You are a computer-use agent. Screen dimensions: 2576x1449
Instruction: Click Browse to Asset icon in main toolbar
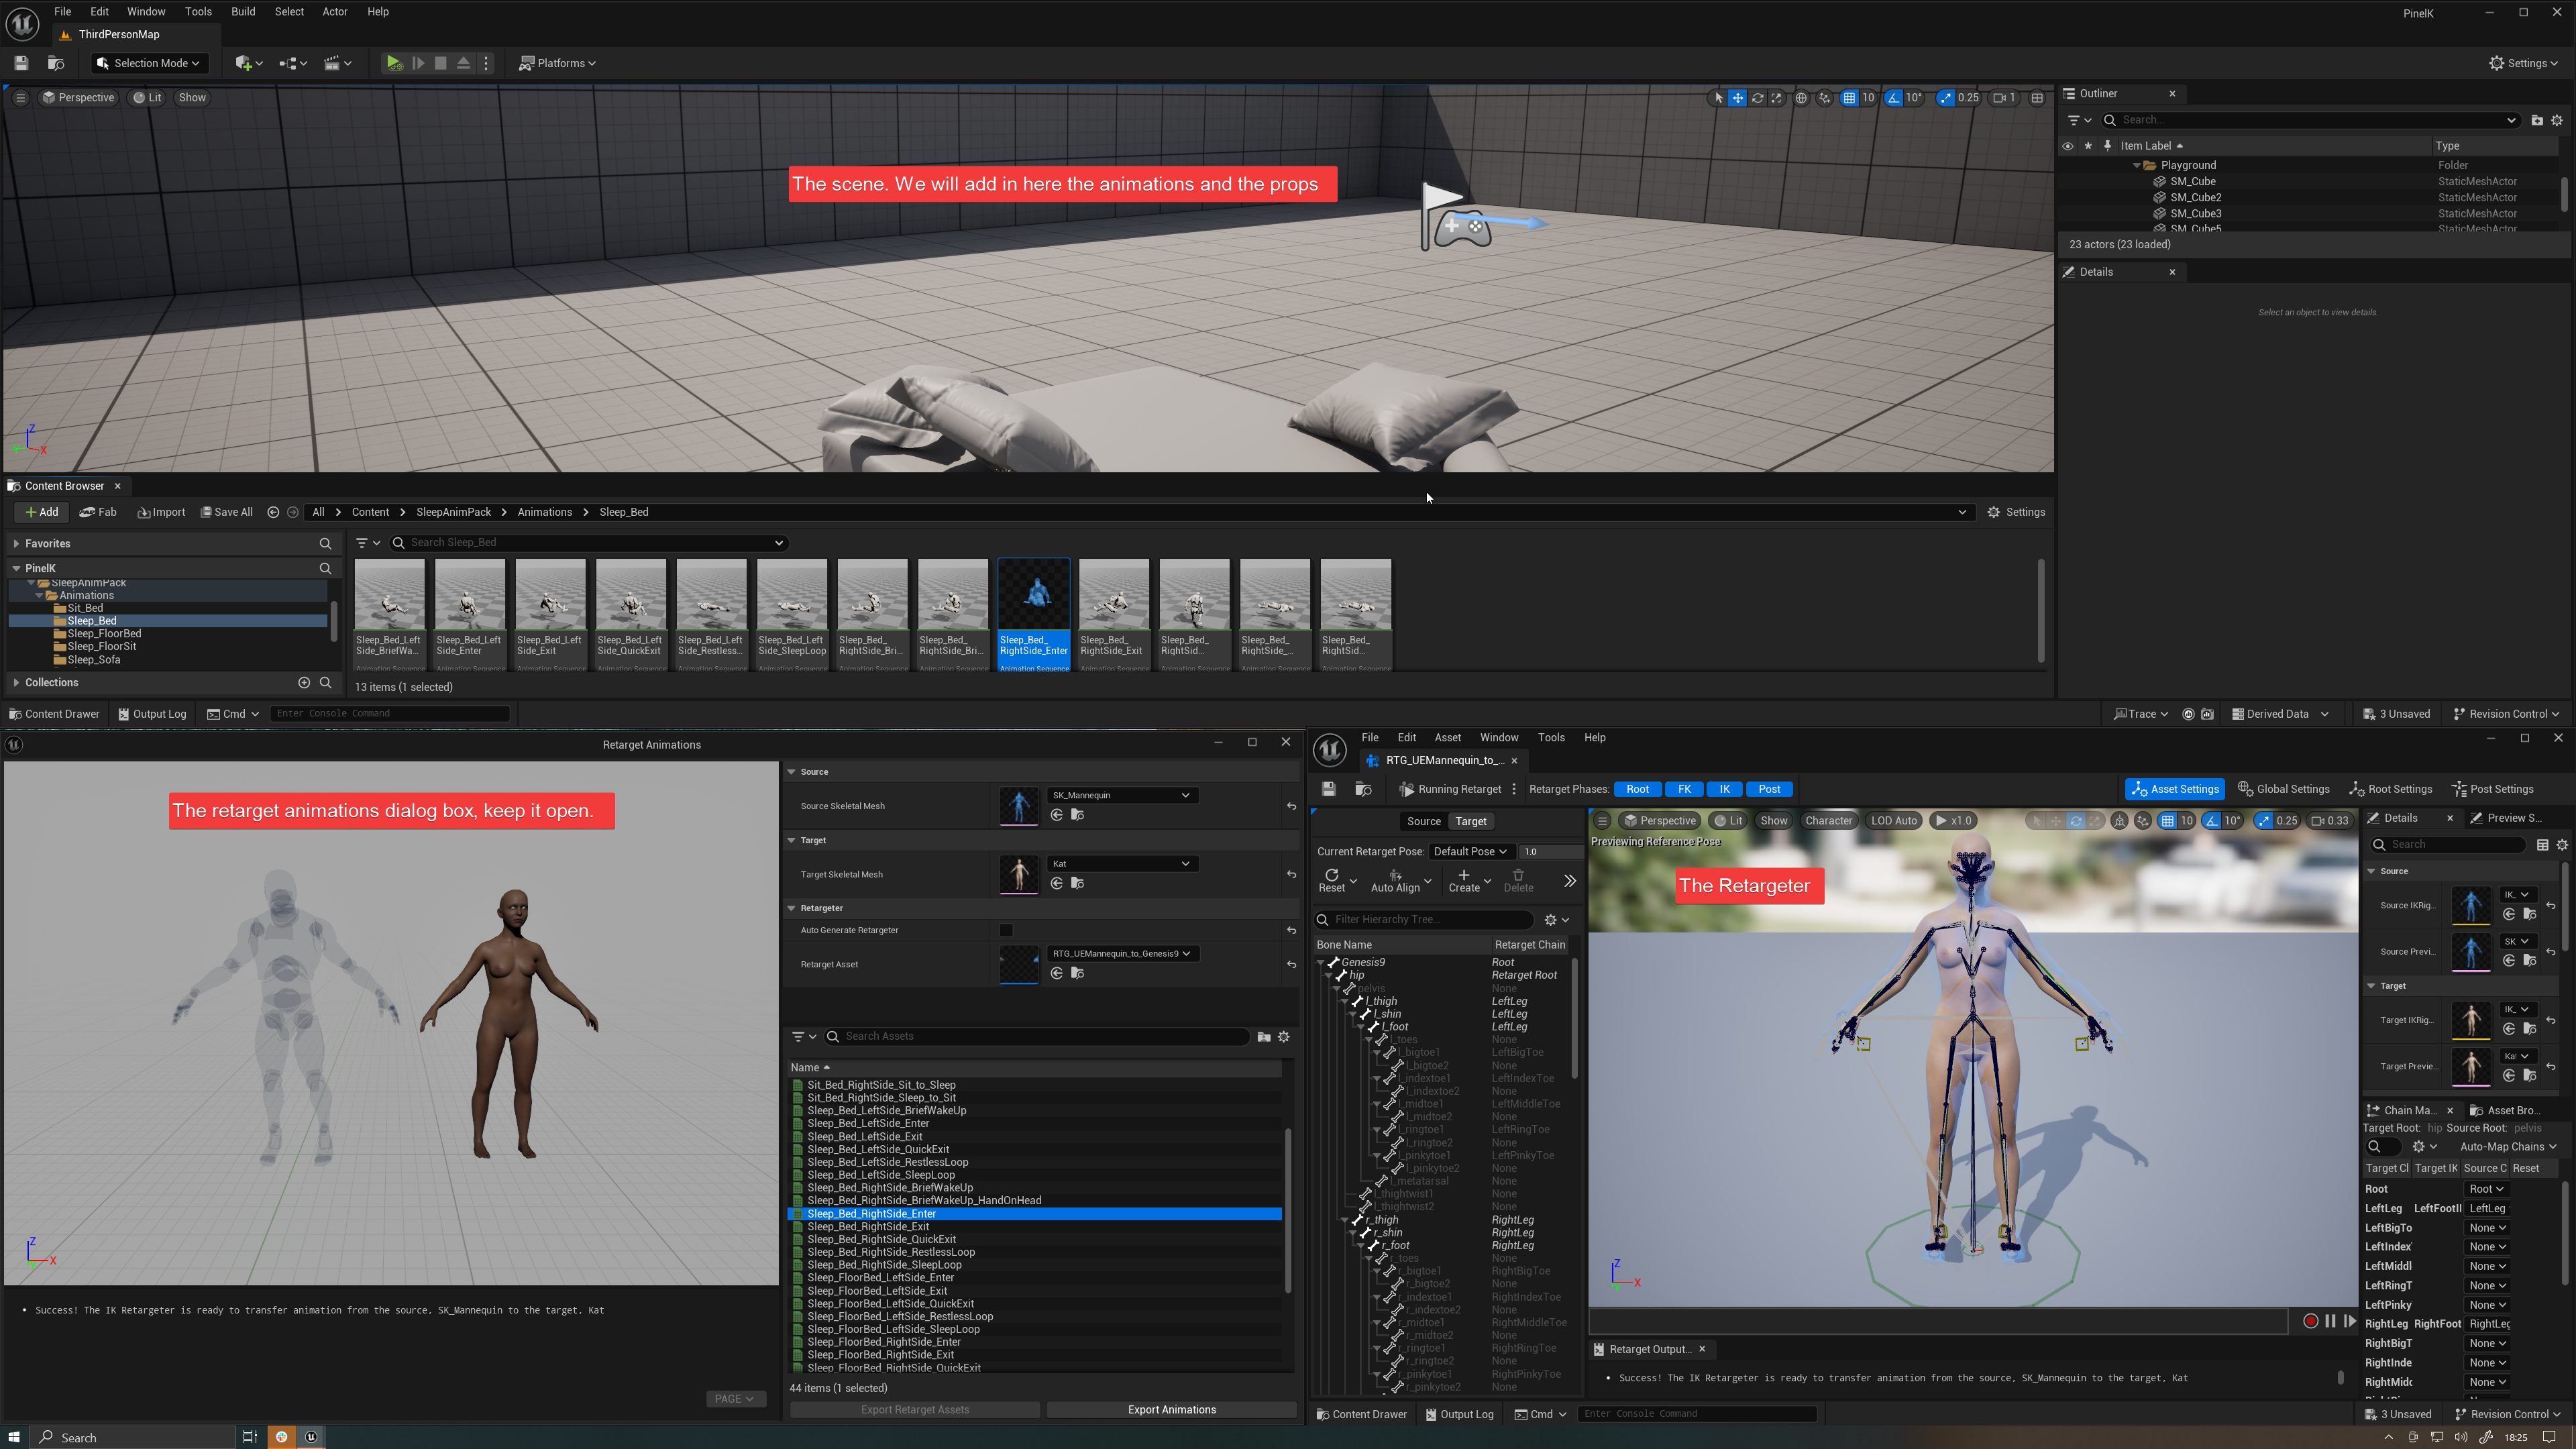coord(56,63)
